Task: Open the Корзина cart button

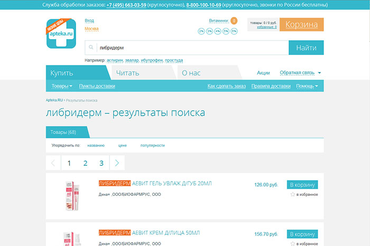Action: click(302, 24)
